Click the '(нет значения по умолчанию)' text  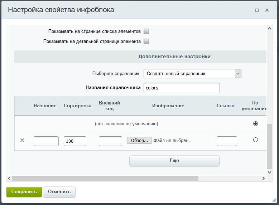point(126,123)
